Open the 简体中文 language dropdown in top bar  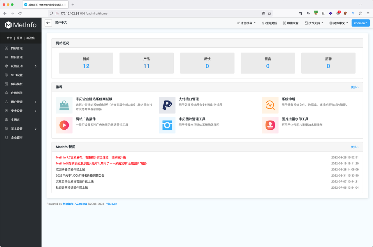click(x=339, y=23)
